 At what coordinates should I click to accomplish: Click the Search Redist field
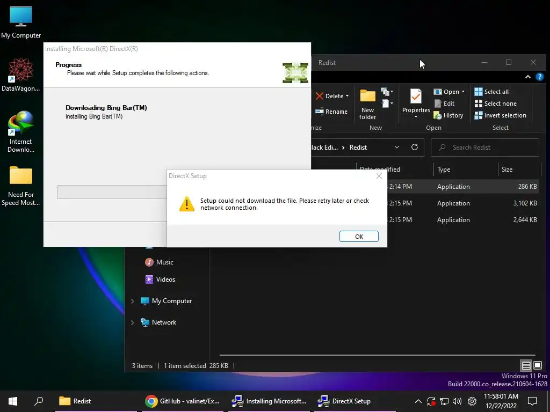pos(485,148)
